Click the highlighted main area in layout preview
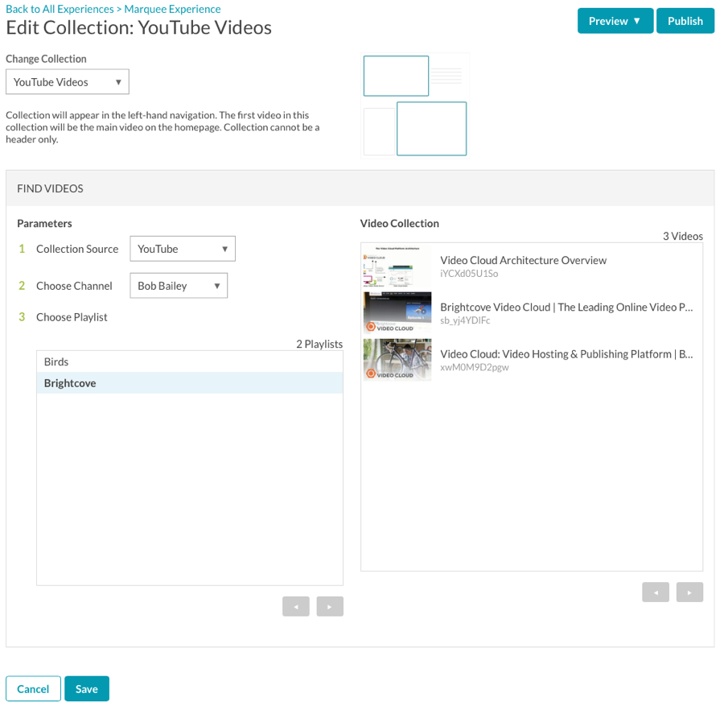Viewport: 724px width, 710px height. [432, 129]
